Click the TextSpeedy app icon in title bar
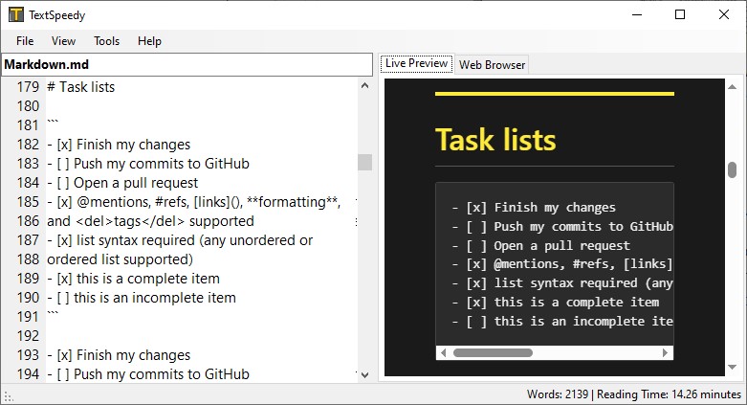747x405 pixels. pos(15,14)
